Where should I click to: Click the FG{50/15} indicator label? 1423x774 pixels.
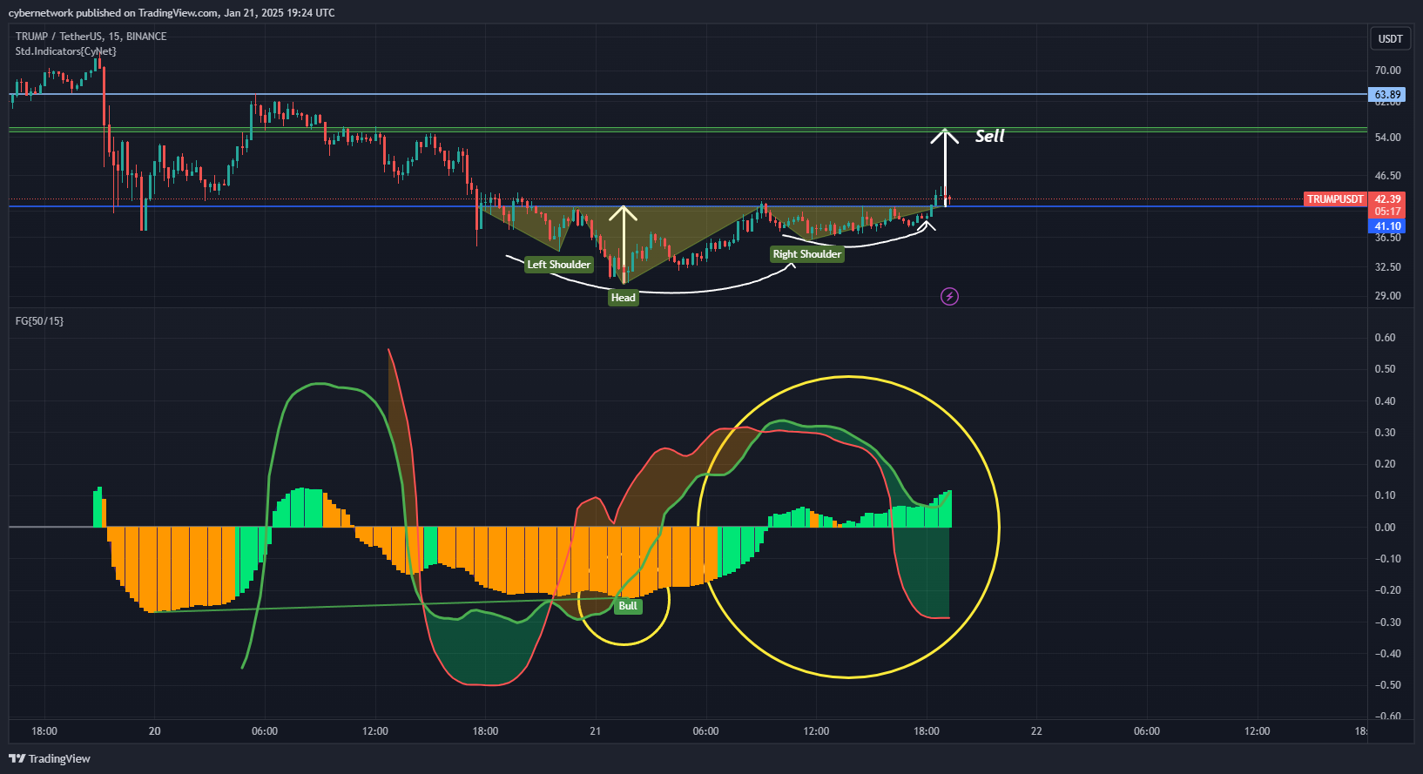[39, 321]
